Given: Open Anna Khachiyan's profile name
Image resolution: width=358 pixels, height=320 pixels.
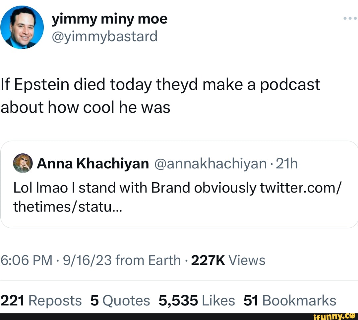Looking at the screenshot, I should point(93,163).
